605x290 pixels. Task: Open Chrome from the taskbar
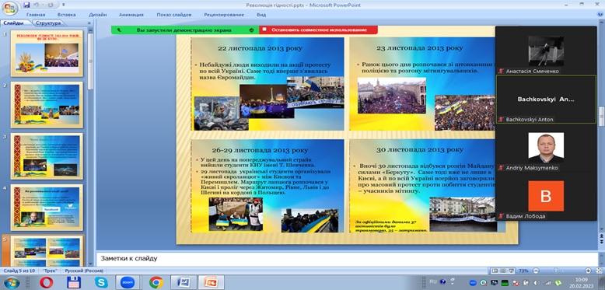pyautogui.click(x=156, y=282)
